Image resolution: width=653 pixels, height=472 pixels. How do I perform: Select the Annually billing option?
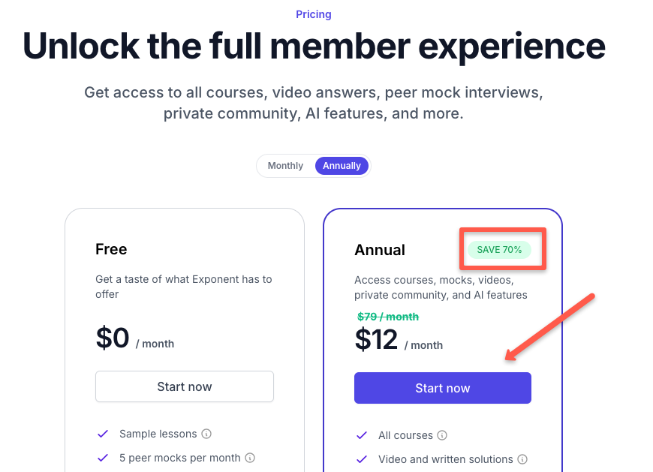pos(342,165)
